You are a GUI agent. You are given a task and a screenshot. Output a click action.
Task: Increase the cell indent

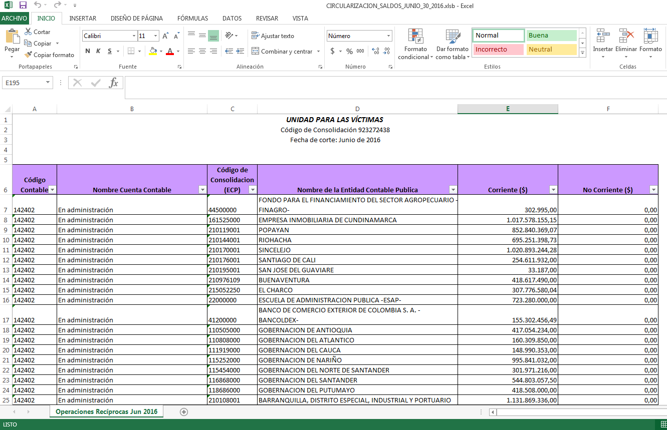pyautogui.click(x=240, y=51)
